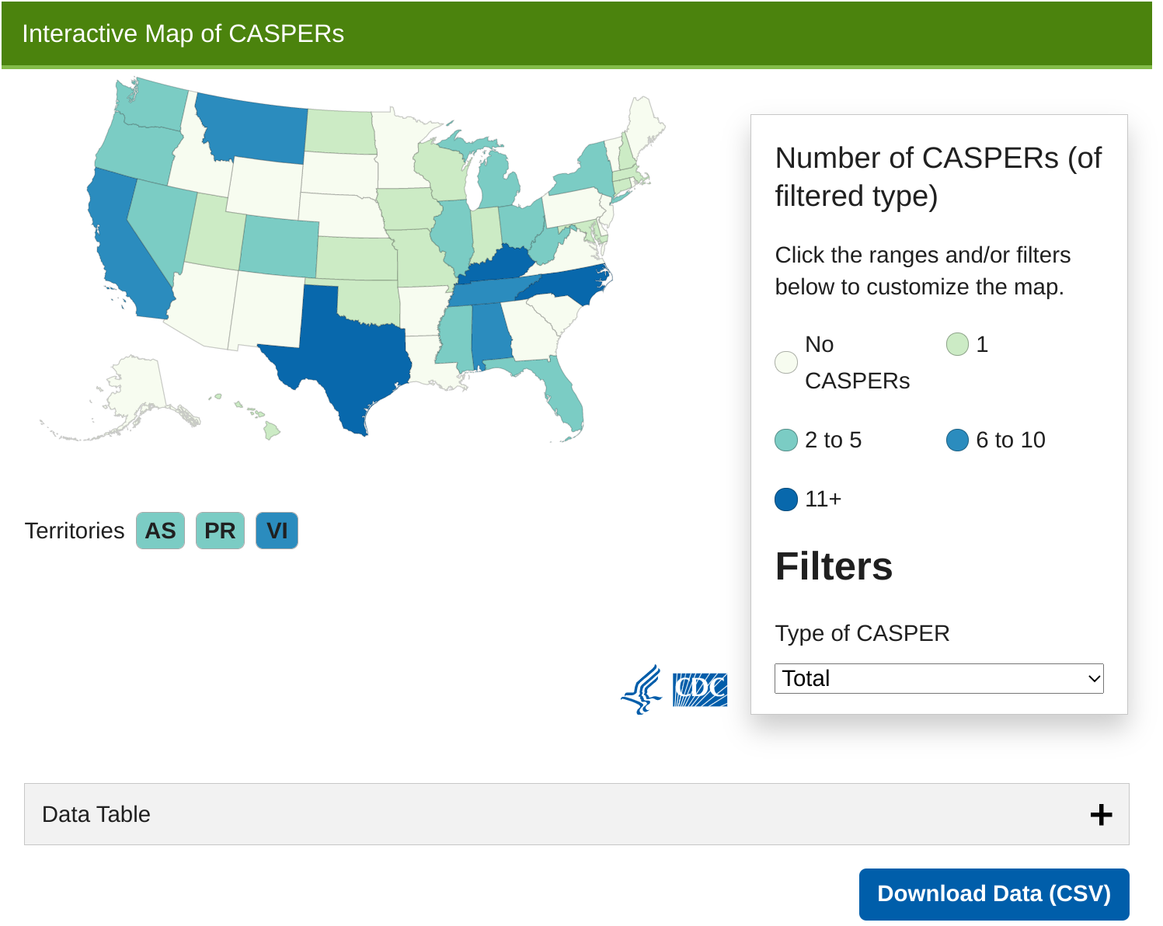
Task: Toggle the 6 to 10 range filter
Action: click(958, 440)
